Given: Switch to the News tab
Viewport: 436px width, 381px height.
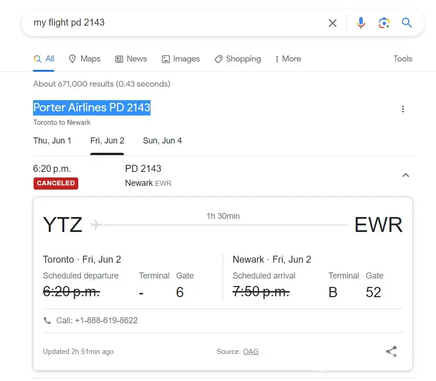Looking at the screenshot, I should coord(131,59).
